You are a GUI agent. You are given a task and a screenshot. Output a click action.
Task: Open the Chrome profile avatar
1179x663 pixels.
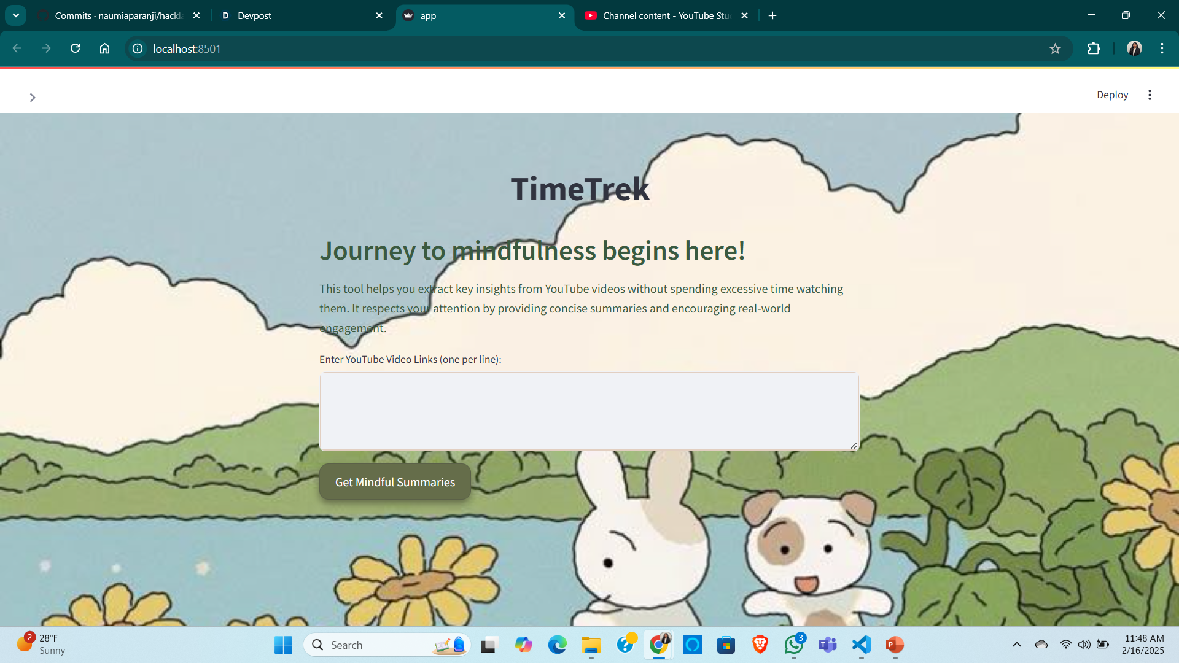click(1134, 48)
